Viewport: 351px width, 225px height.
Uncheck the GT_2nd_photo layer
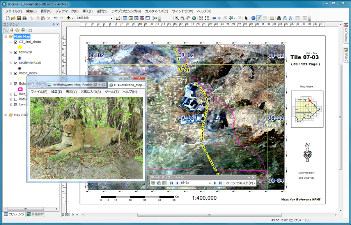coord(16,42)
